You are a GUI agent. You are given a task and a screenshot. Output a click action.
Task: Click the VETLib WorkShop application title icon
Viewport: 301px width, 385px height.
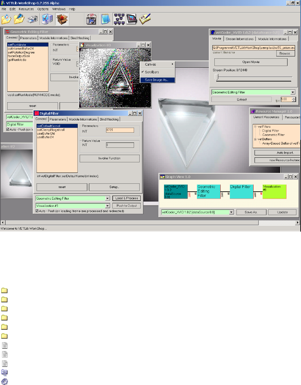pyautogui.click(x=3, y=3)
